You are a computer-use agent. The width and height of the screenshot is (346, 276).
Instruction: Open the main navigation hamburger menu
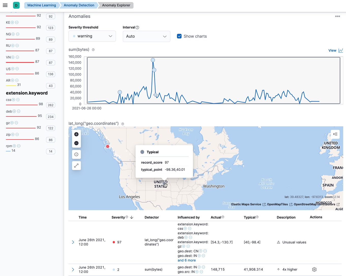click(5, 5)
